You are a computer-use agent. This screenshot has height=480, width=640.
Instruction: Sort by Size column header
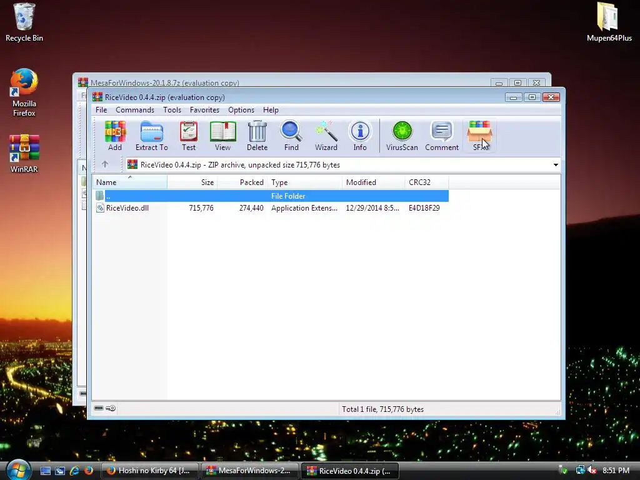point(192,182)
